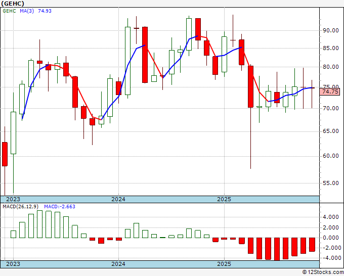Click 2025 on the price chart timeline
This screenshot has width=344, height=276.
(224, 199)
